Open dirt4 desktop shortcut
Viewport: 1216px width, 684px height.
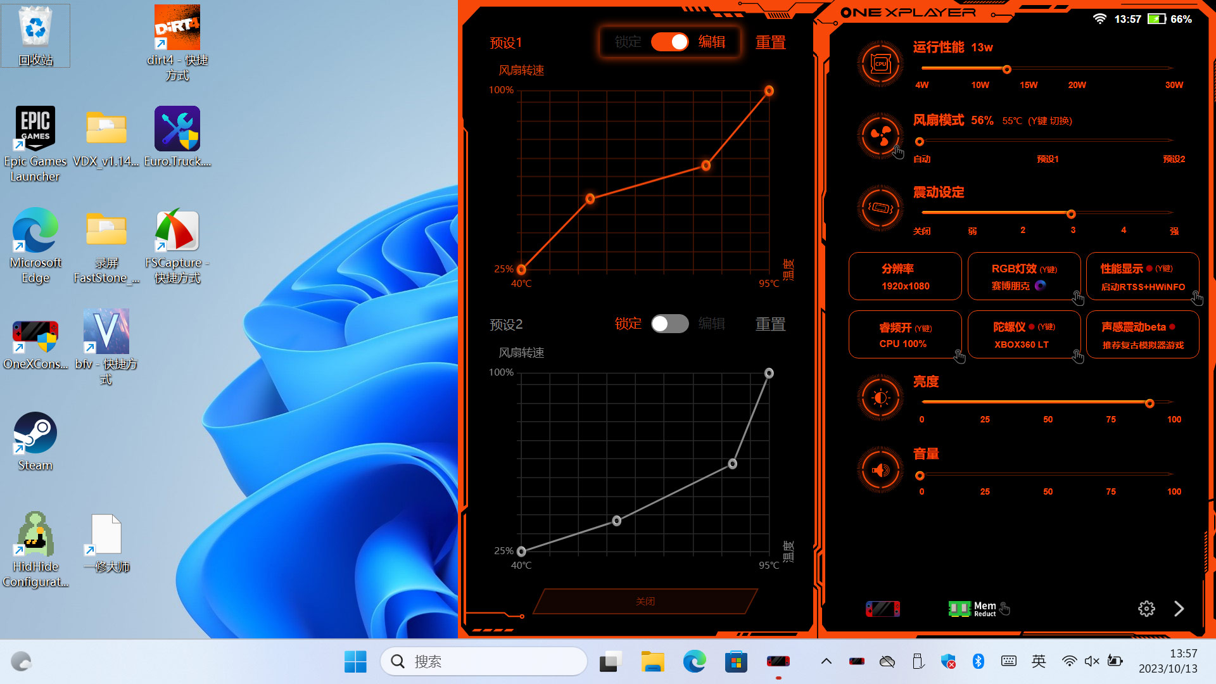[177, 43]
